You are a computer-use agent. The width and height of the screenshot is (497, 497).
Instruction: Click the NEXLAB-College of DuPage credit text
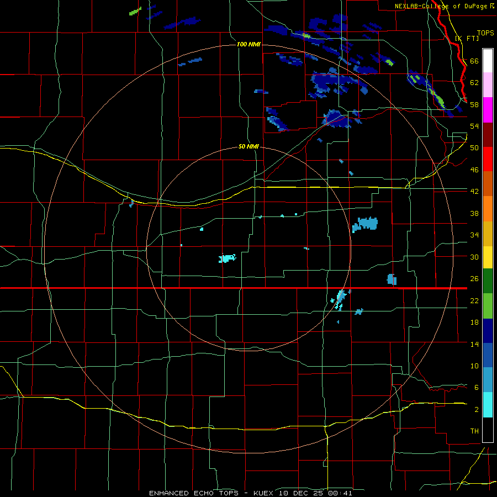tap(442, 6)
